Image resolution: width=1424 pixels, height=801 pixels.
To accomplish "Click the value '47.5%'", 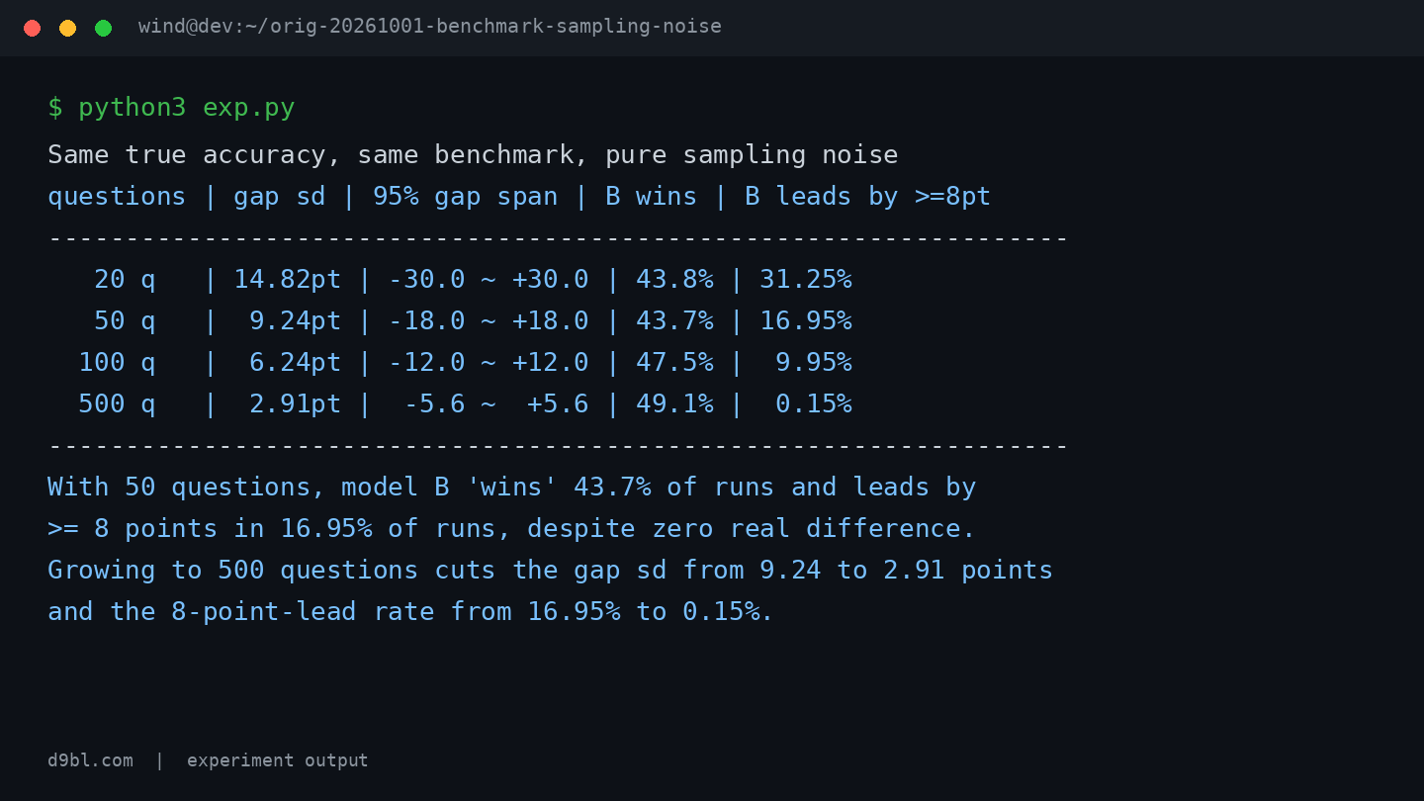I will pyautogui.click(x=674, y=363).
